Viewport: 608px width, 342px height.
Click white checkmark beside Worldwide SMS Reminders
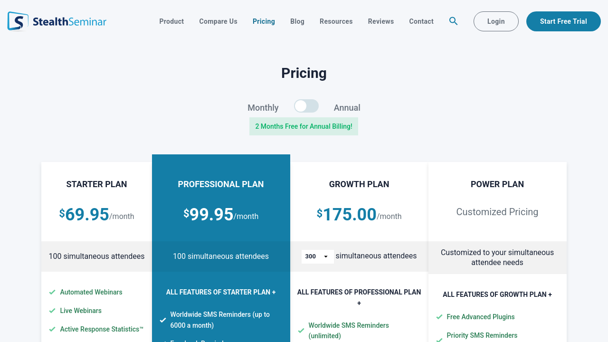coord(163,320)
